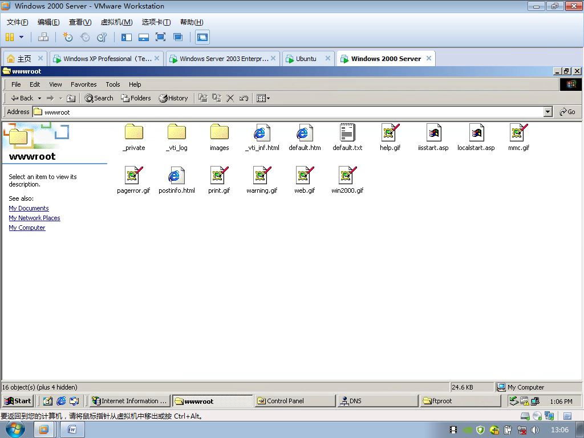Click the Forward arrow icon
The width and height of the screenshot is (584, 438).
(50, 98)
